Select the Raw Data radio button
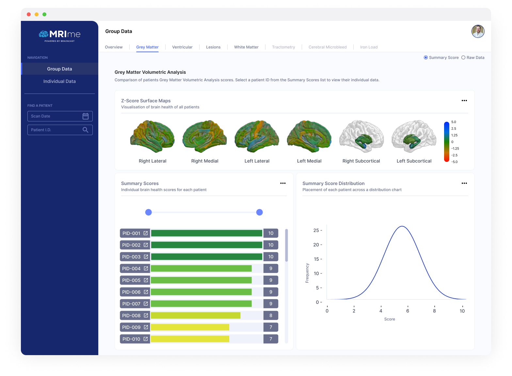 tap(463, 58)
